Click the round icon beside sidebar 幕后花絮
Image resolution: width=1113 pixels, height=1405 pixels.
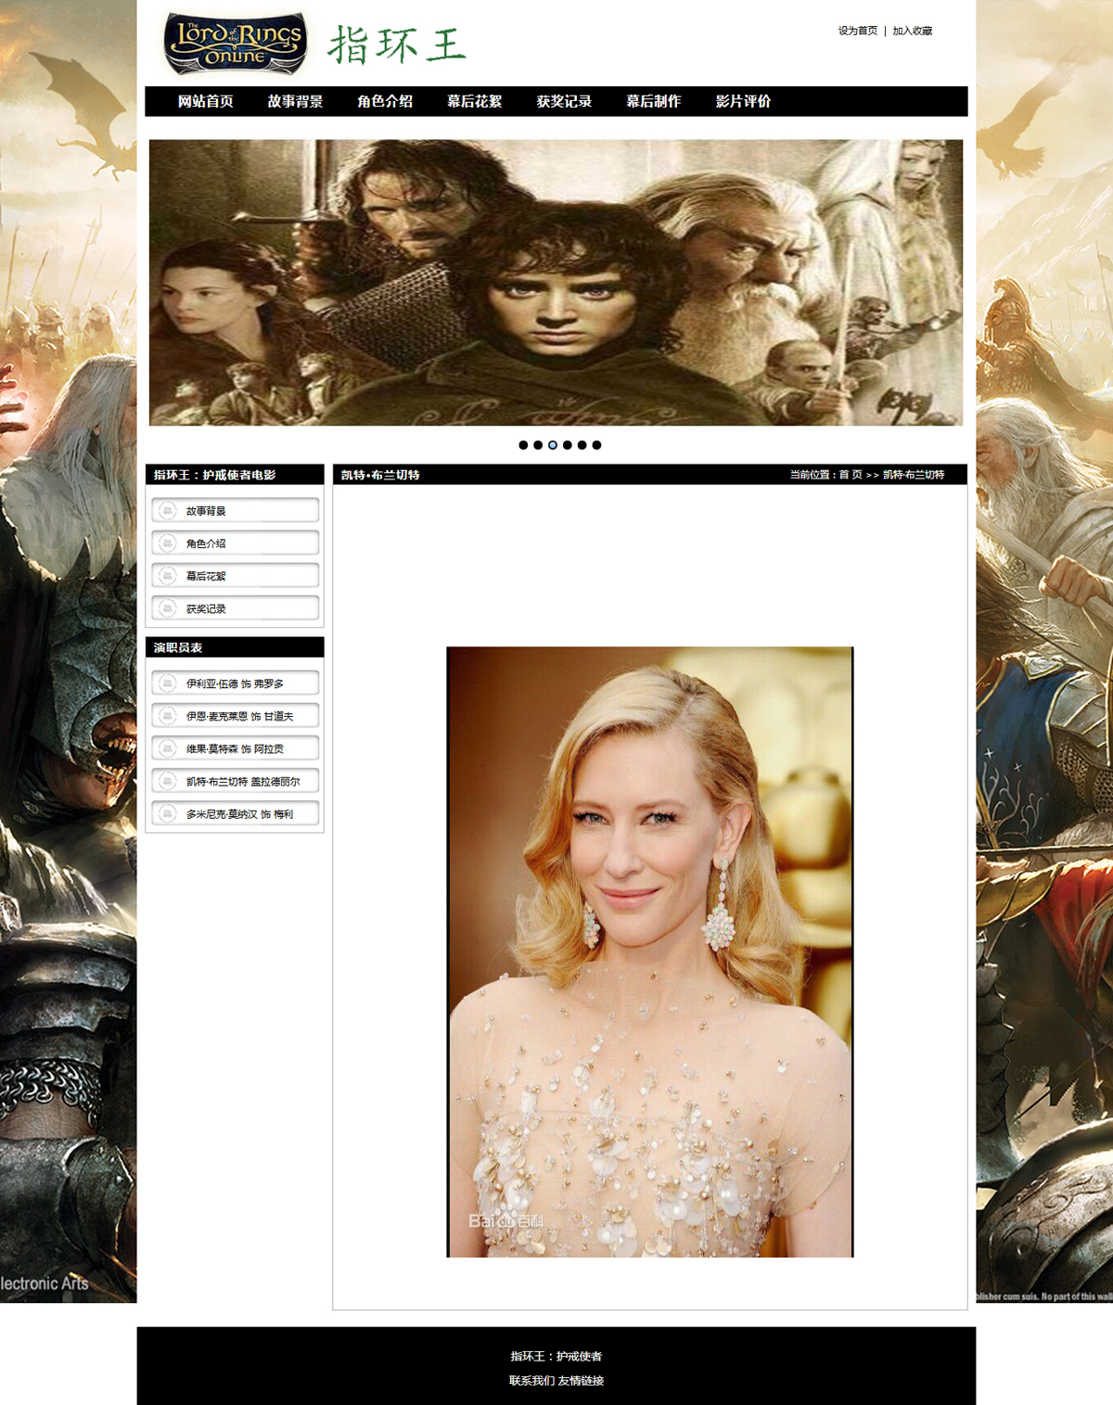pos(167,576)
